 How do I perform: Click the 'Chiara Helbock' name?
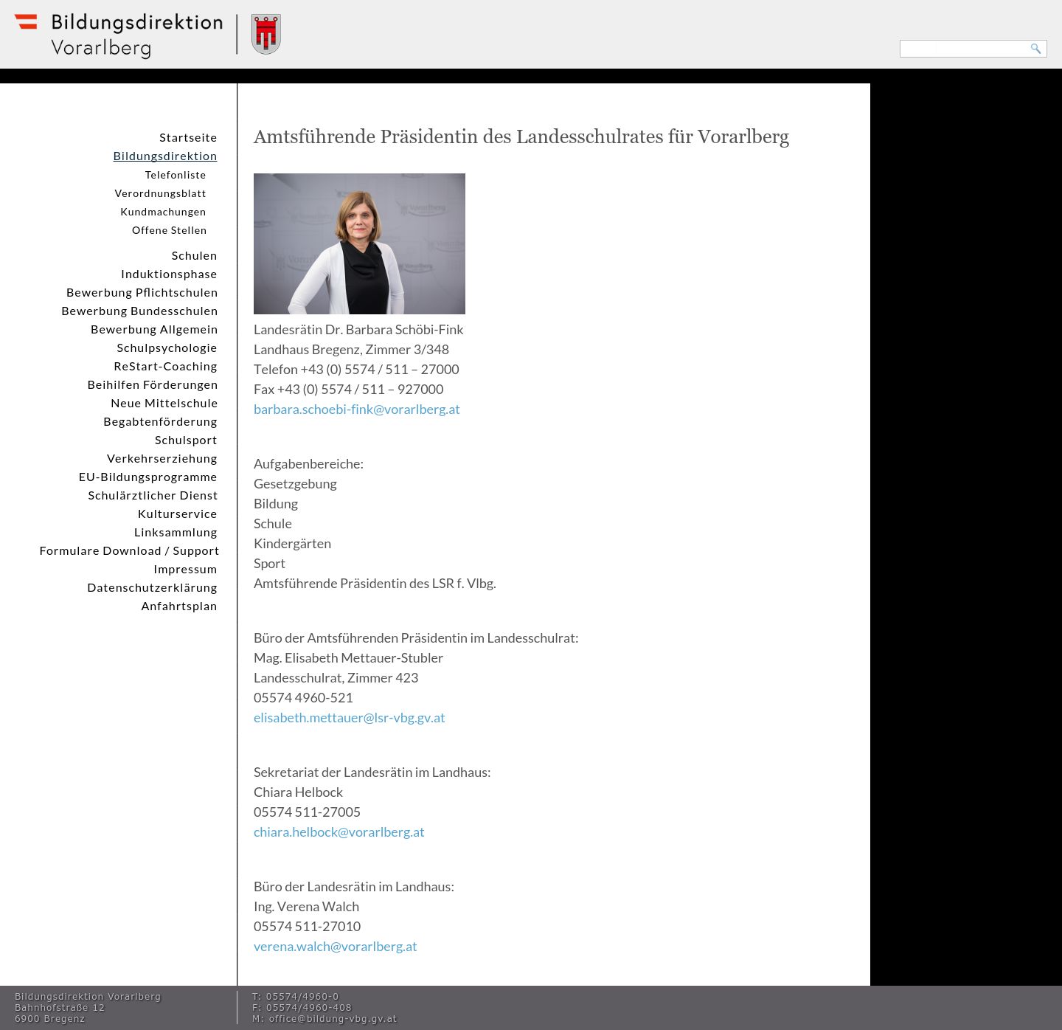pos(298,792)
